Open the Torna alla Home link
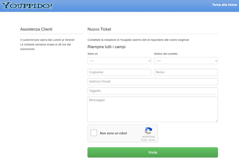This screenshot has height=160, width=239. [225, 5]
